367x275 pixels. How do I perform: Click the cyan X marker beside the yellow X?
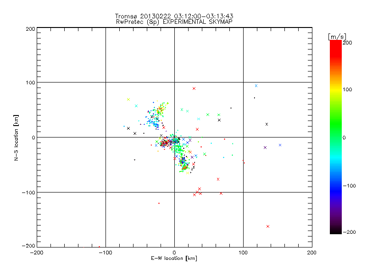click(x=136, y=106)
